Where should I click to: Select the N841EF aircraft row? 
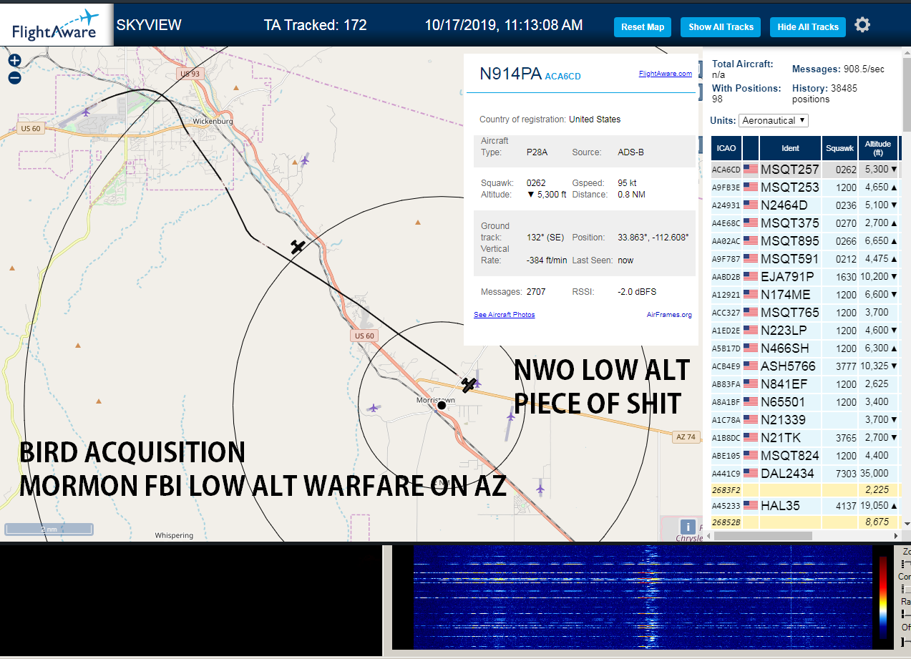pyautogui.click(x=805, y=384)
